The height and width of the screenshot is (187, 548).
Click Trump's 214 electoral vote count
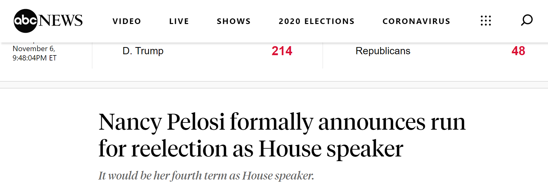(x=282, y=51)
